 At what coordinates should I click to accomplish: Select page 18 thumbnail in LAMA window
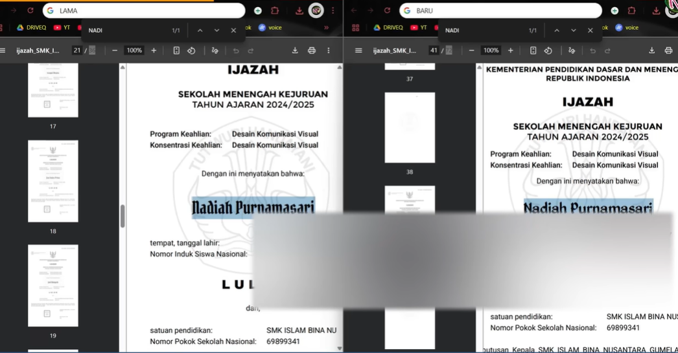pyautogui.click(x=53, y=181)
